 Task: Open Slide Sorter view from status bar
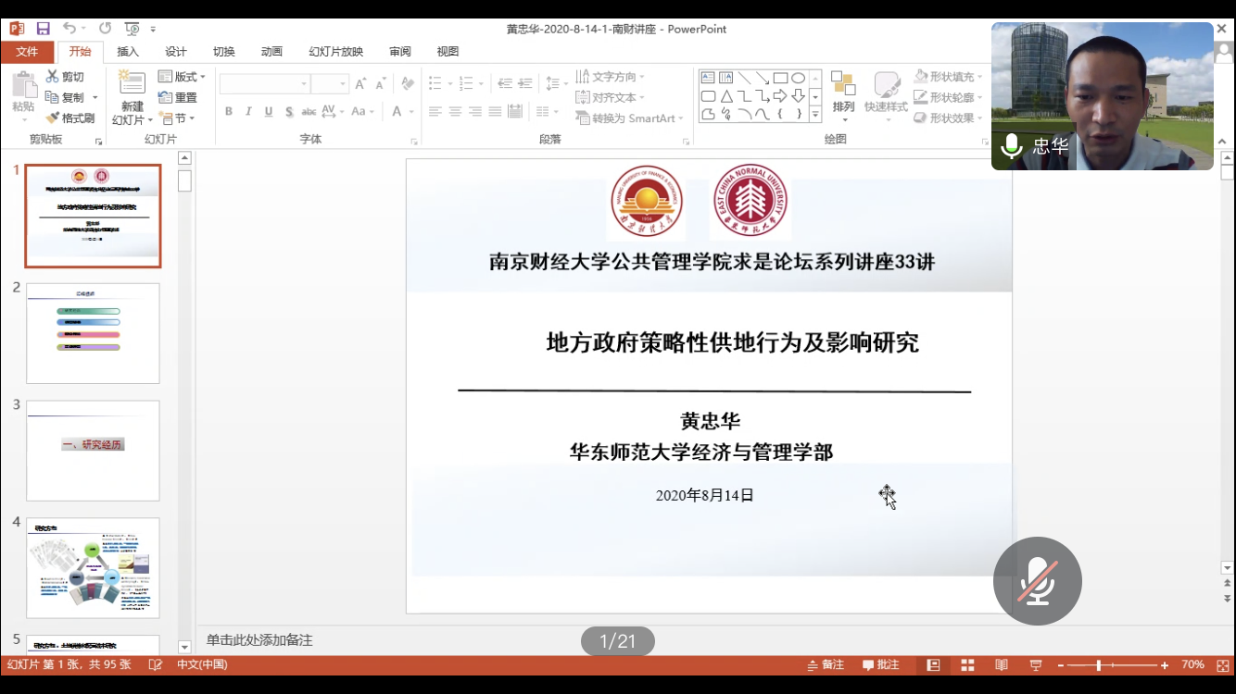[x=967, y=665]
